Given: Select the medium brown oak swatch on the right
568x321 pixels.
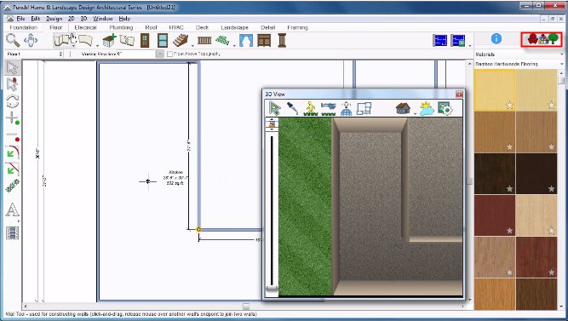Looking at the screenshot, I should 536,132.
